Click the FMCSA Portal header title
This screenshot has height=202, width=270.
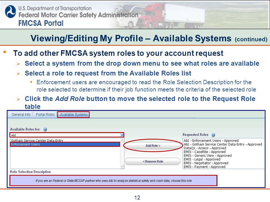(x=41, y=23)
